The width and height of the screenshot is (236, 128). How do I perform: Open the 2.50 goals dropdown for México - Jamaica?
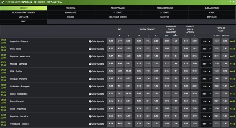click(x=206, y=64)
